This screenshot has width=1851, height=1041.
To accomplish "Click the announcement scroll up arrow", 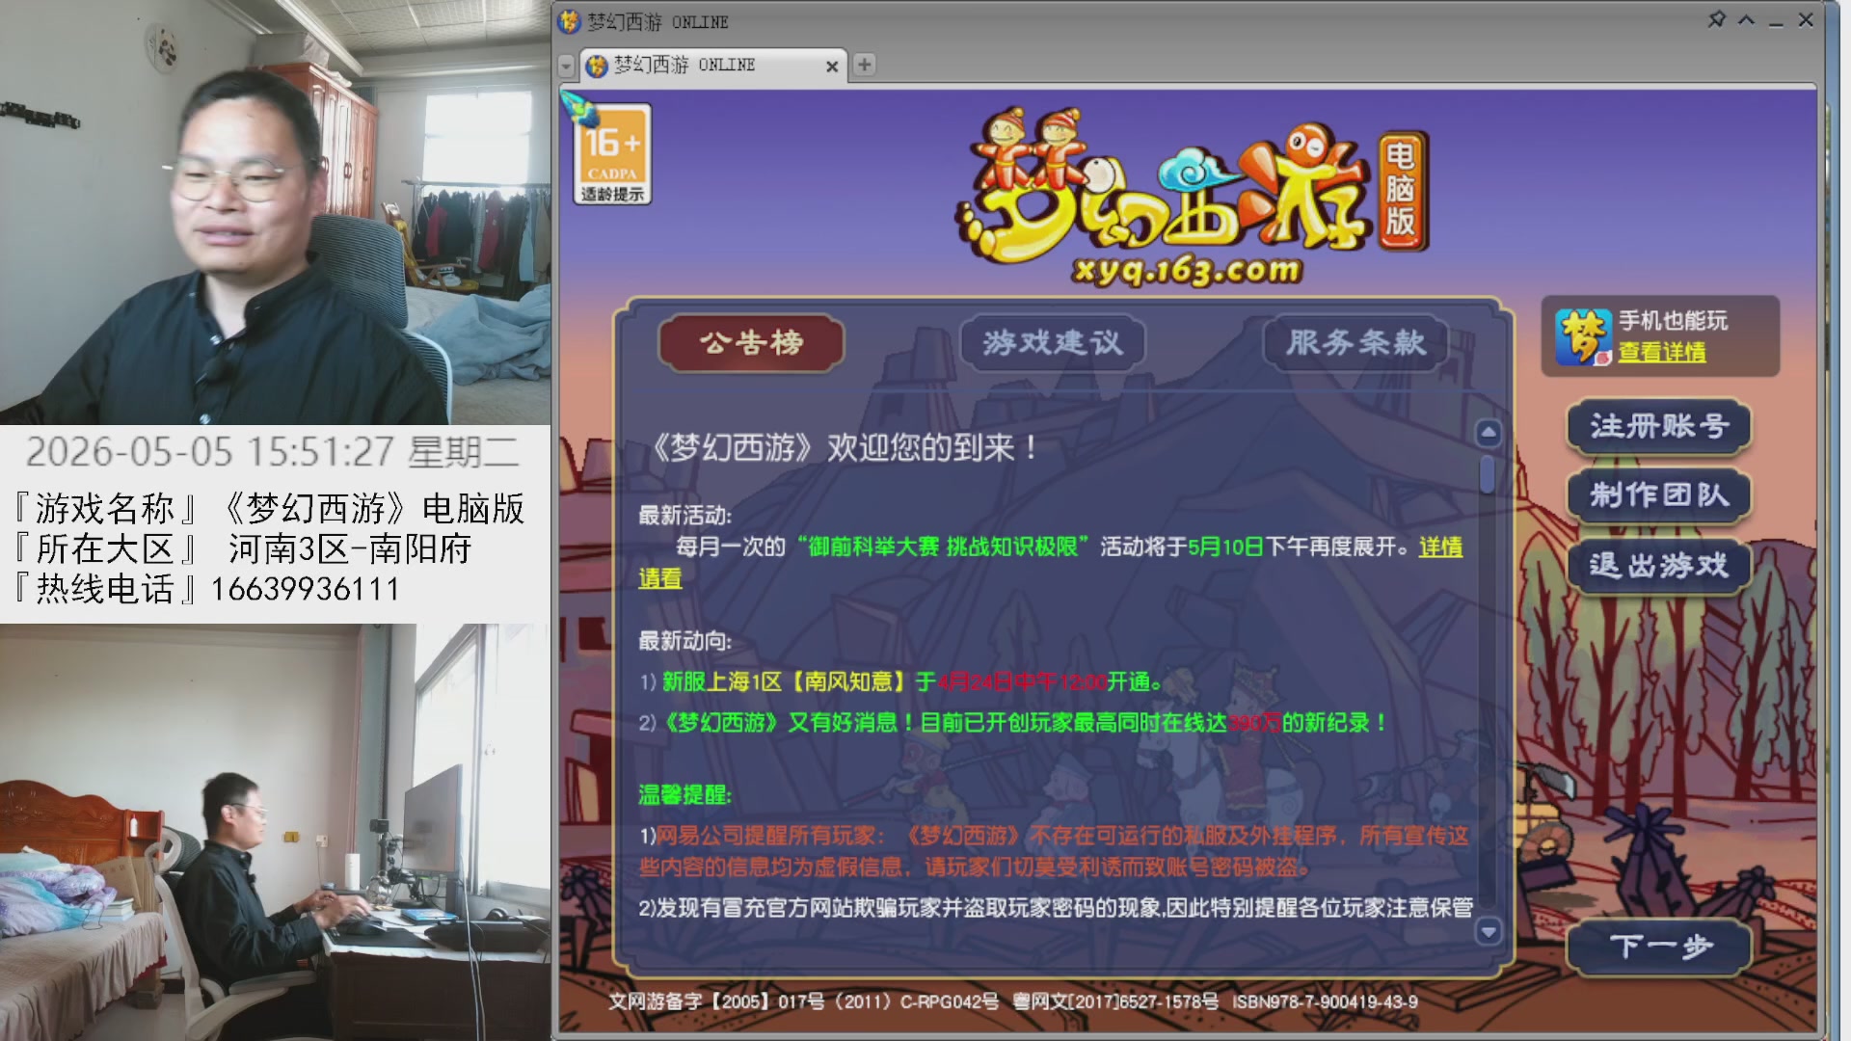I will click(x=1489, y=433).
